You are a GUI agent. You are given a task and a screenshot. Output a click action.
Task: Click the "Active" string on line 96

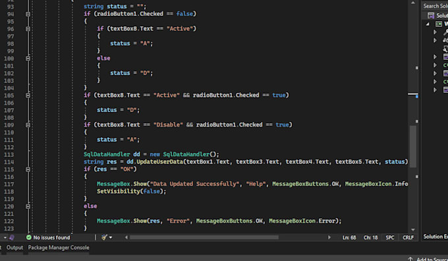click(179, 28)
